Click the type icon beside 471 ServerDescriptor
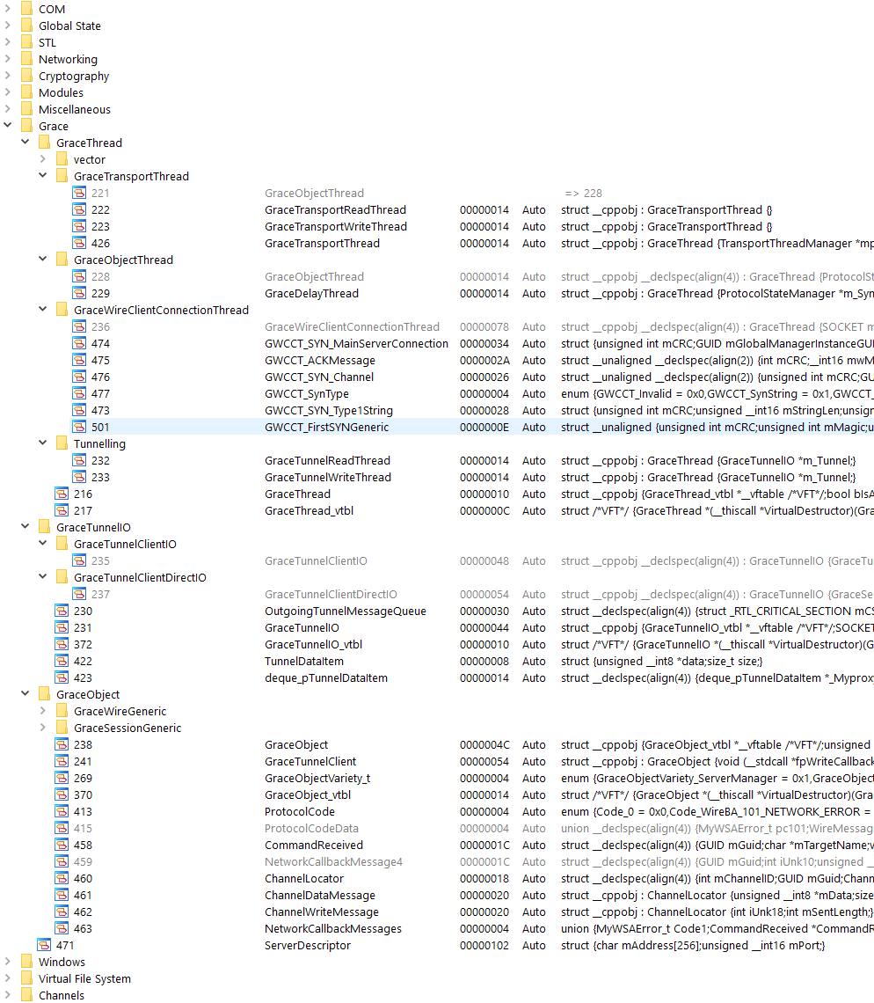 [x=44, y=945]
